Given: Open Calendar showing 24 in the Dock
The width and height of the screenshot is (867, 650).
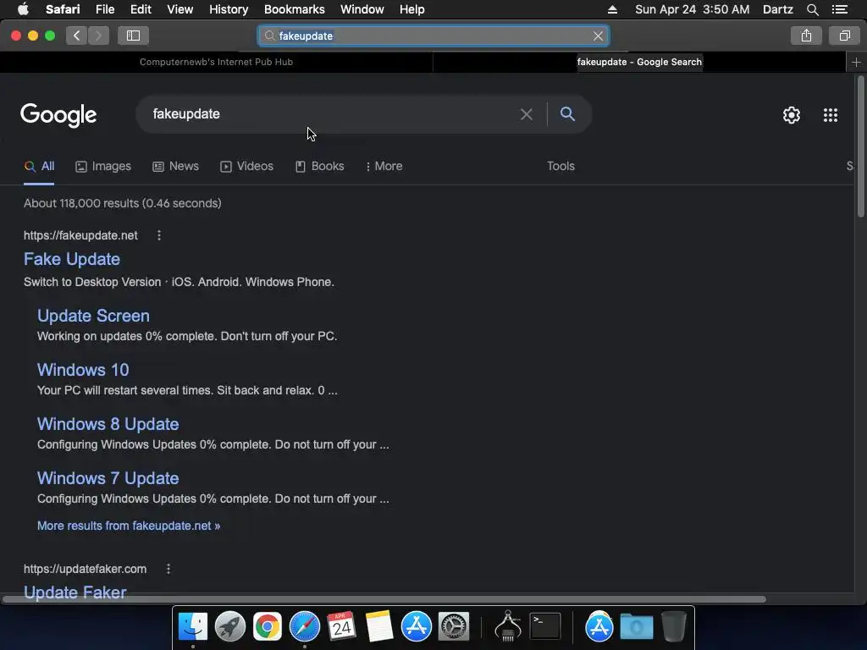Looking at the screenshot, I should 342,627.
